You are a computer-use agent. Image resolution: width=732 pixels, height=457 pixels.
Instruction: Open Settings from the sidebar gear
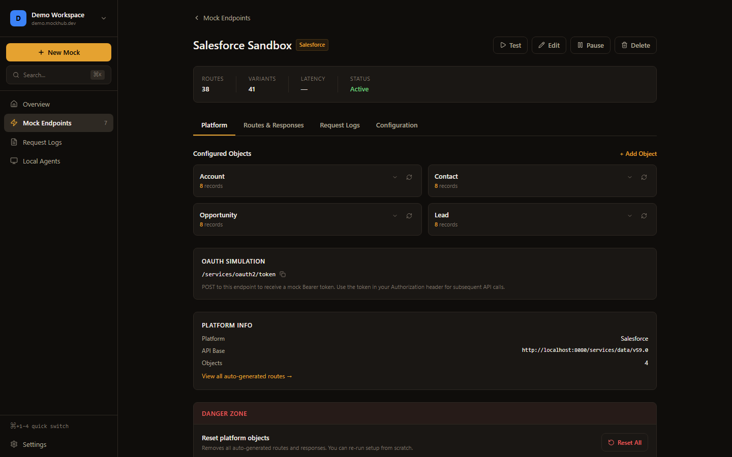[14, 444]
